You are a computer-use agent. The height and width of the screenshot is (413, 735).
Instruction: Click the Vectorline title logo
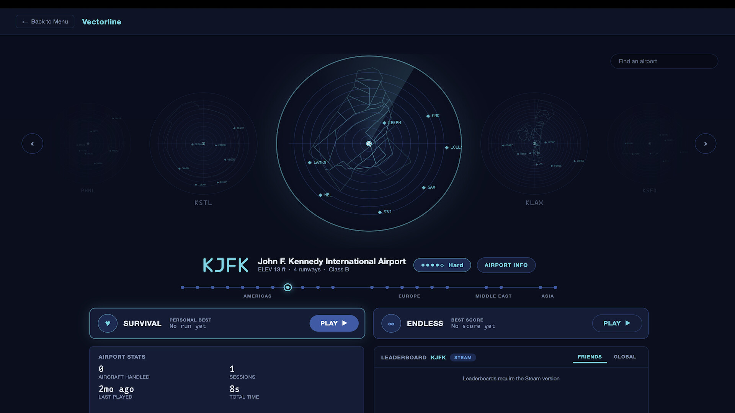pos(101,22)
